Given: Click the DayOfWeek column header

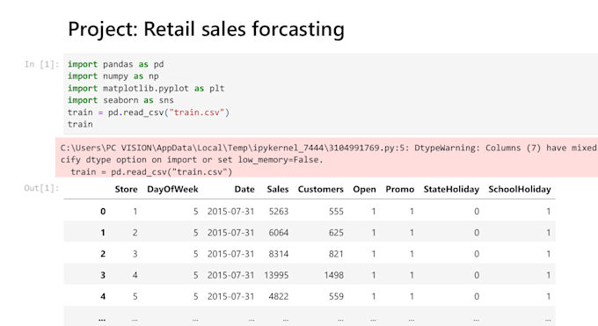Looking at the screenshot, I should pos(172,189).
